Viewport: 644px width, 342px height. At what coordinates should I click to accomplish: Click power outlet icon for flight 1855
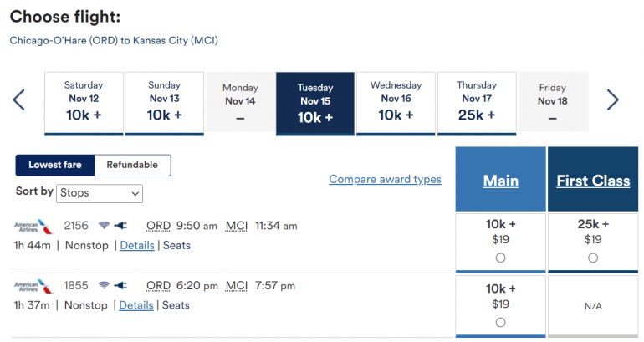tap(120, 286)
